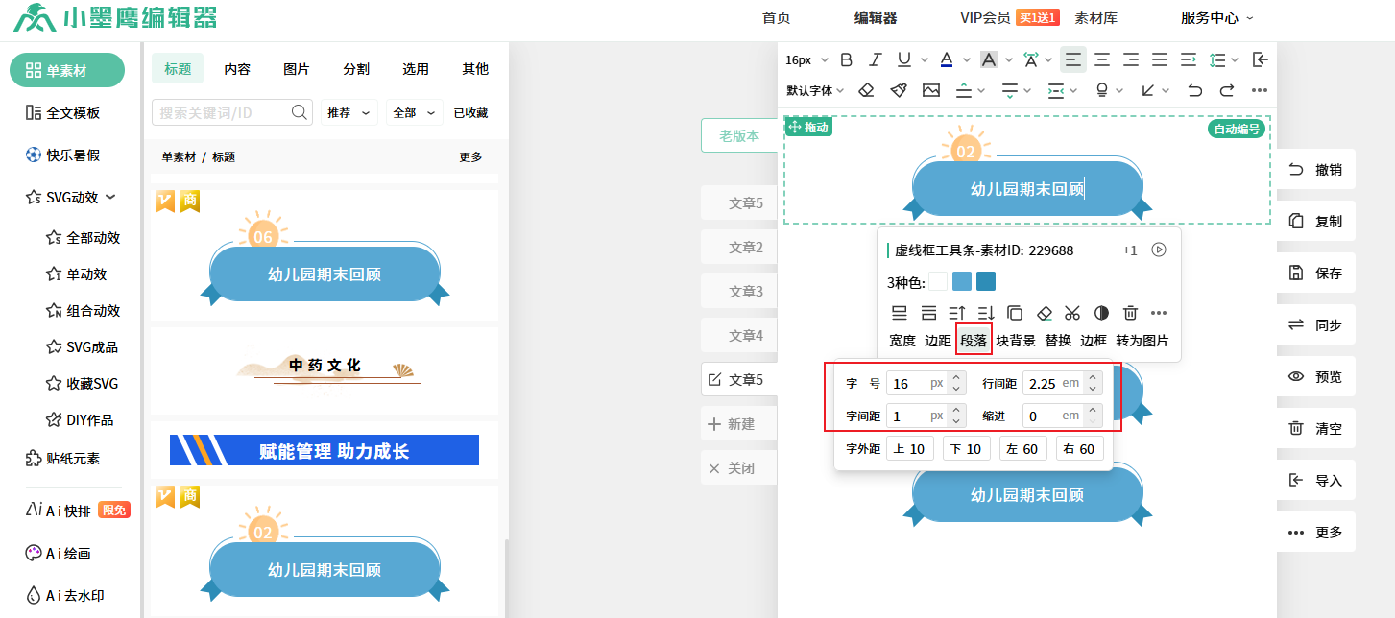Switch to 内容 material tab
This screenshot has width=1395, height=618.
coord(237,69)
